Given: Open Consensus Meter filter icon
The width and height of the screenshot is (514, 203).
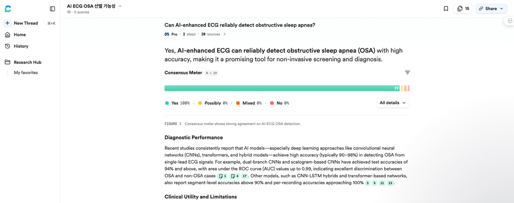Looking at the screenshot, I should click(407, 72).
